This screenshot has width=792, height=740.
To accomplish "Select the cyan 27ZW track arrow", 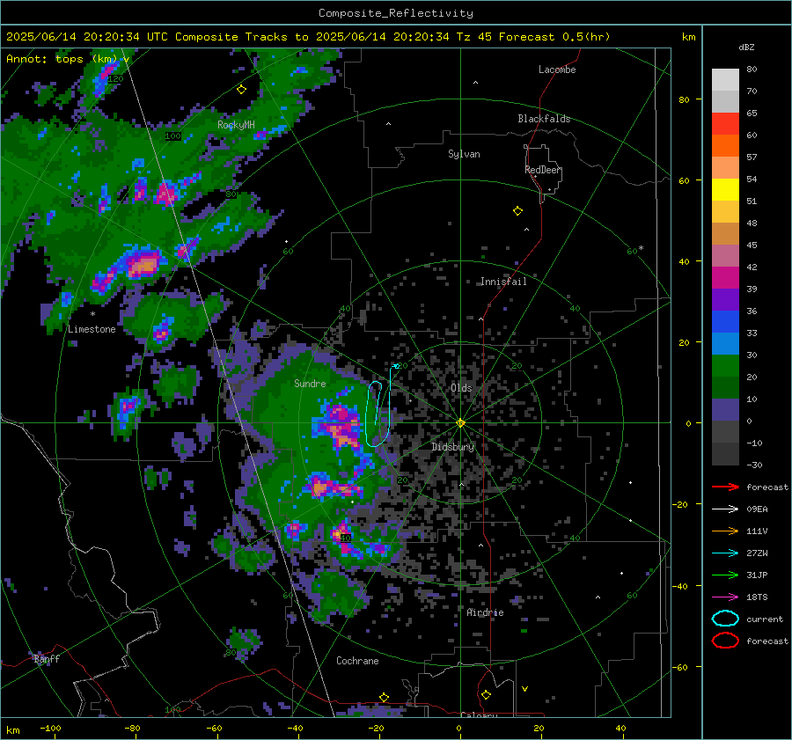I will [x=725, y=553].
